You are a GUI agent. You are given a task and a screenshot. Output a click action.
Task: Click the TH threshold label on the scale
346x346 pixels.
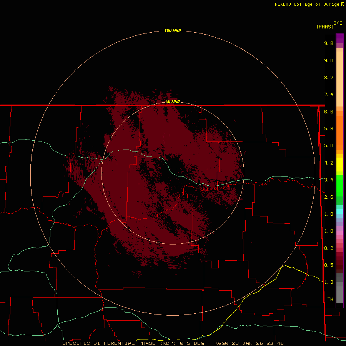(330, 299)
